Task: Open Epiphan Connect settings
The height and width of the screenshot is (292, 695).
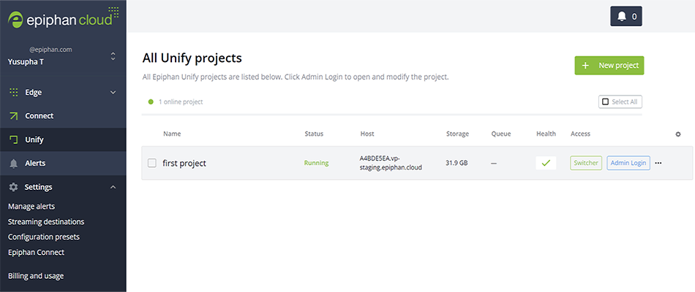Action: [37, 252]
